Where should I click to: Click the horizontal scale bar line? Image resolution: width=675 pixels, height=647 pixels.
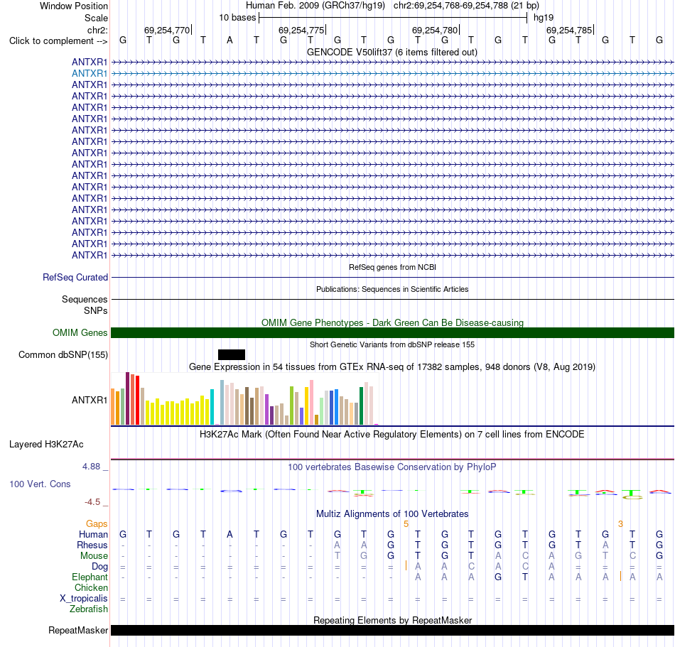coord(393,18)
